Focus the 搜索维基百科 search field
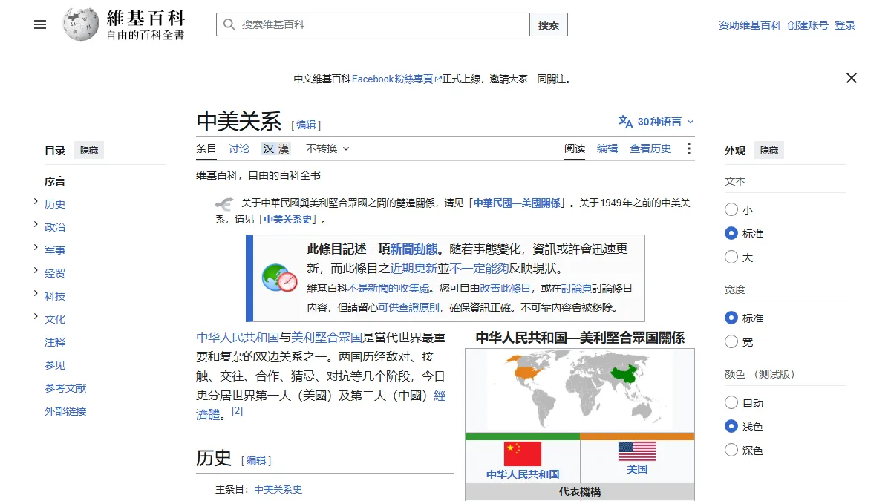 click(x=373, y=24)
